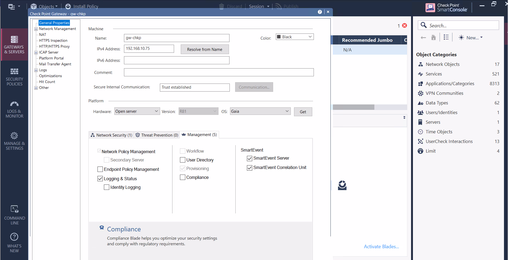Screen dimensions: 508x260
Task: Click the Resolve from Name button
Action: click(205, 49)
